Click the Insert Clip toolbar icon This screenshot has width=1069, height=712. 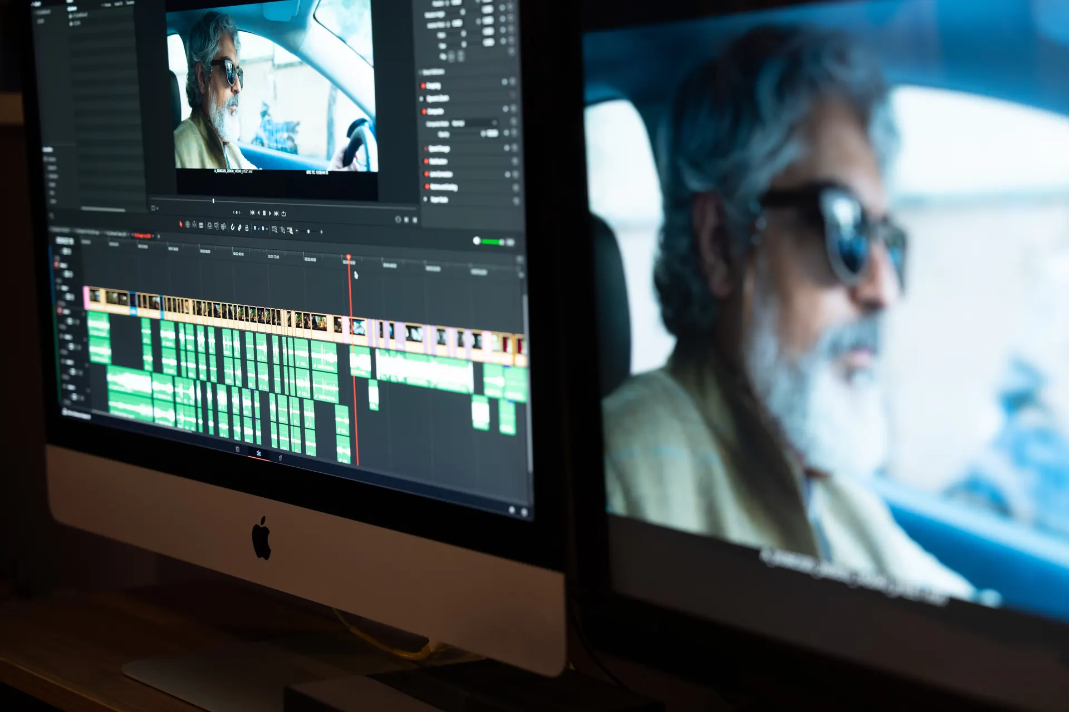coord(209,225)
